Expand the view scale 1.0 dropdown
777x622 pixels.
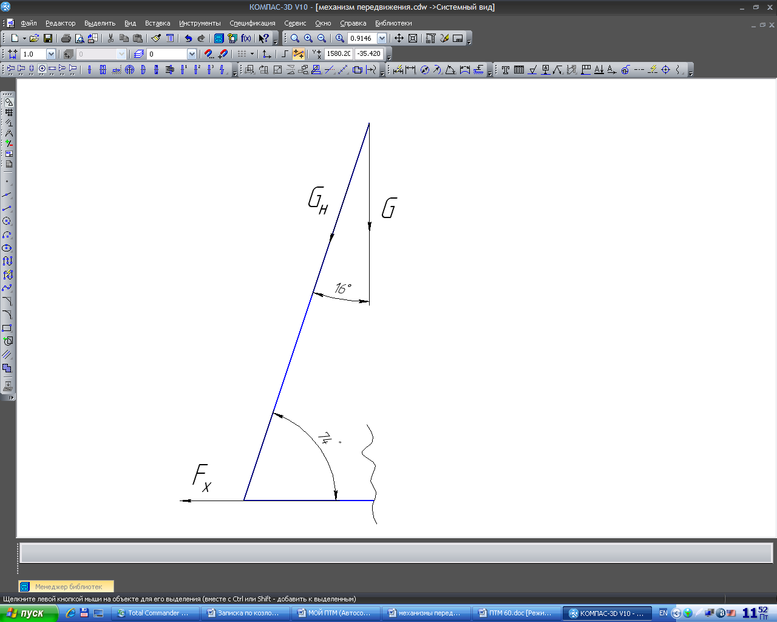pos(51,54)
